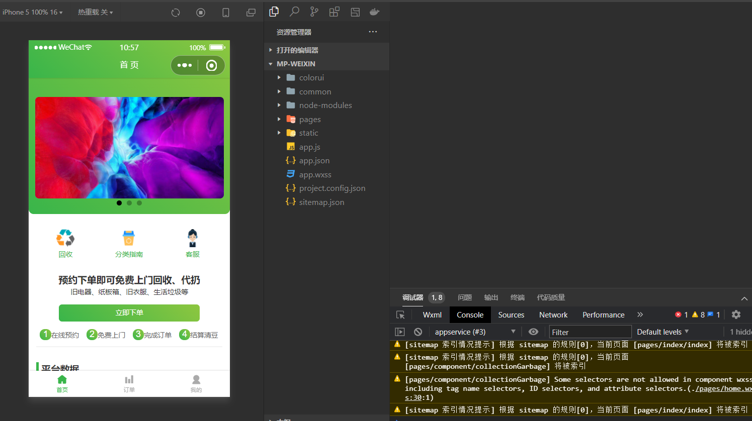The image size is (752, 421).
Task: Open the Docker whale icon
Action: tap(374, 12)
